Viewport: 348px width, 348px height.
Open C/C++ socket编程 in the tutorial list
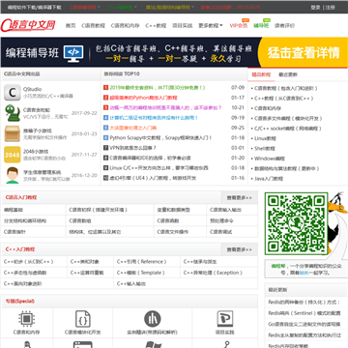pos(288,129)
